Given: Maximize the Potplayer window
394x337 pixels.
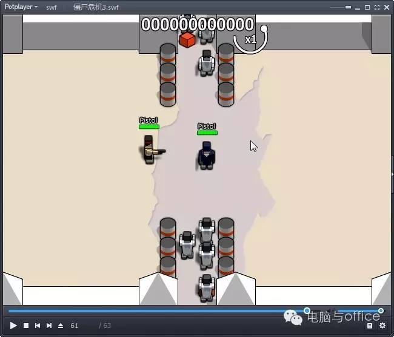Looking at the screenshot, I should (x=367, y=7).
